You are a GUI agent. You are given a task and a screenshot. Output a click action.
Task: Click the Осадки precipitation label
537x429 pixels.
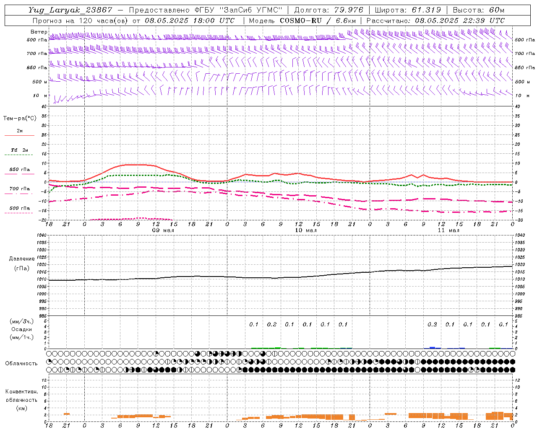pyautogui.click(x=22, y=329)
